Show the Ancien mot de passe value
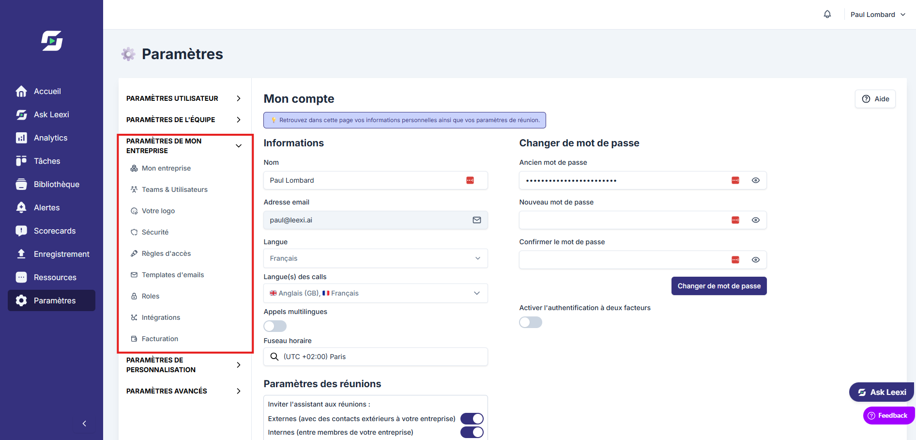Screen dimensions: 916x440 coord(756,180)
